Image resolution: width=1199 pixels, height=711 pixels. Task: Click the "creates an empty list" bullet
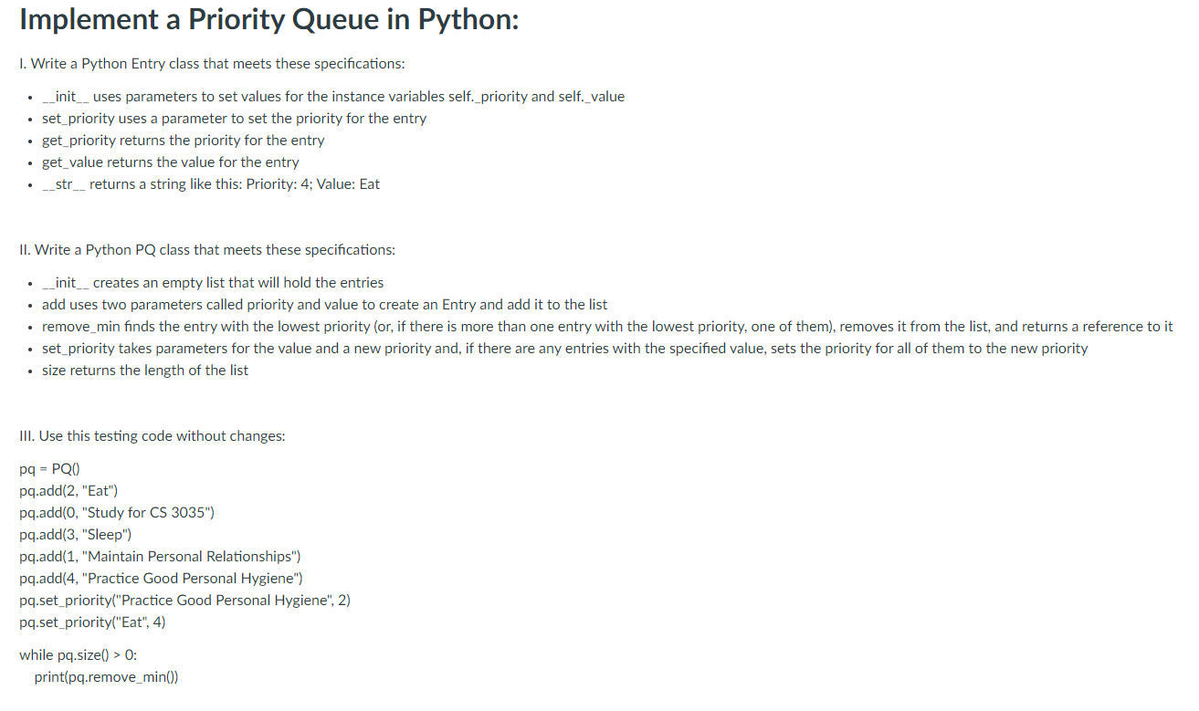(213, 283)
